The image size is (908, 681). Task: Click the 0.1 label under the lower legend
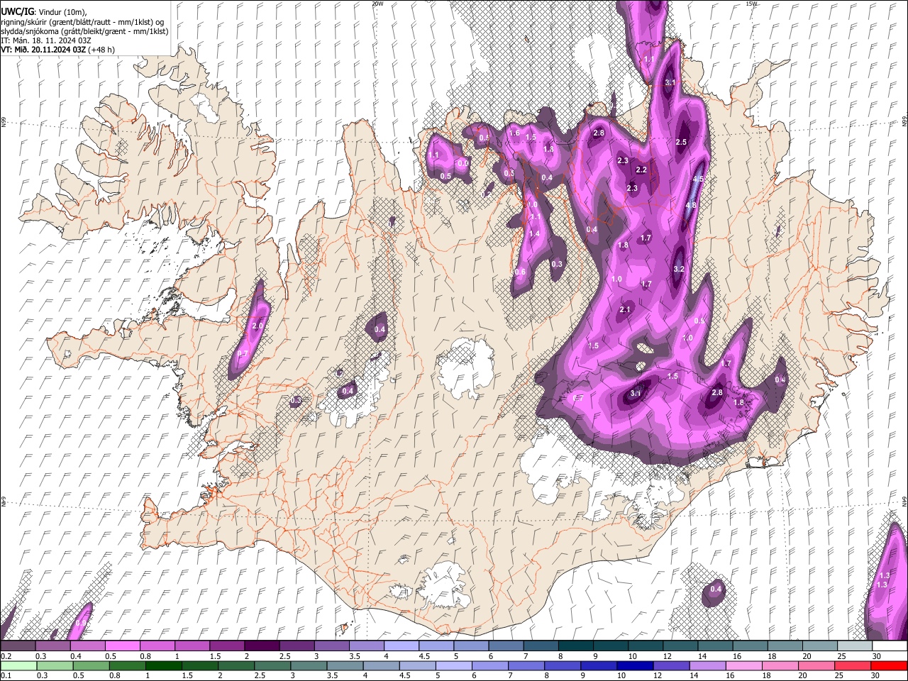6,676
